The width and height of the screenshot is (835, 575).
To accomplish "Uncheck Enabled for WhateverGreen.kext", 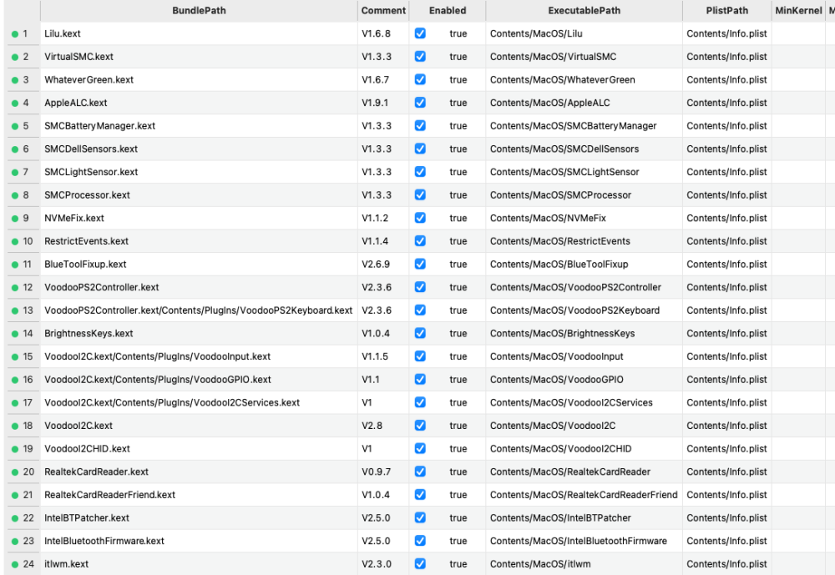I will tap(420, 79).
